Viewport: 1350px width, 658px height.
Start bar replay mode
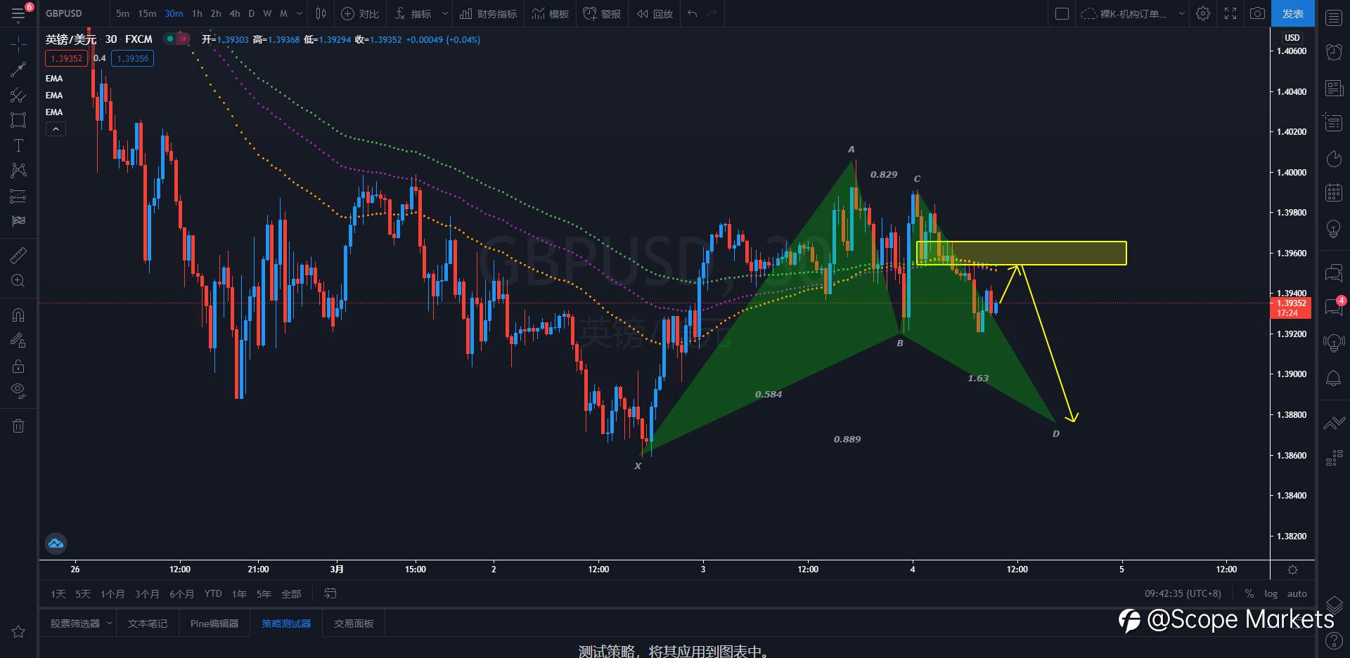pos(655,13)
